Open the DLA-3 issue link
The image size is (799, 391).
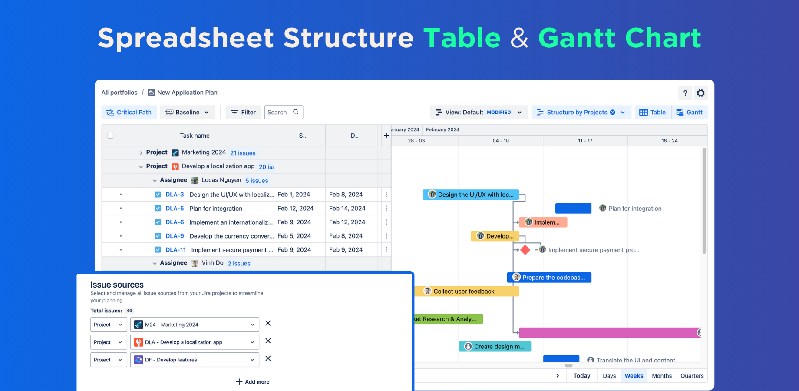(x=175, y=195)
